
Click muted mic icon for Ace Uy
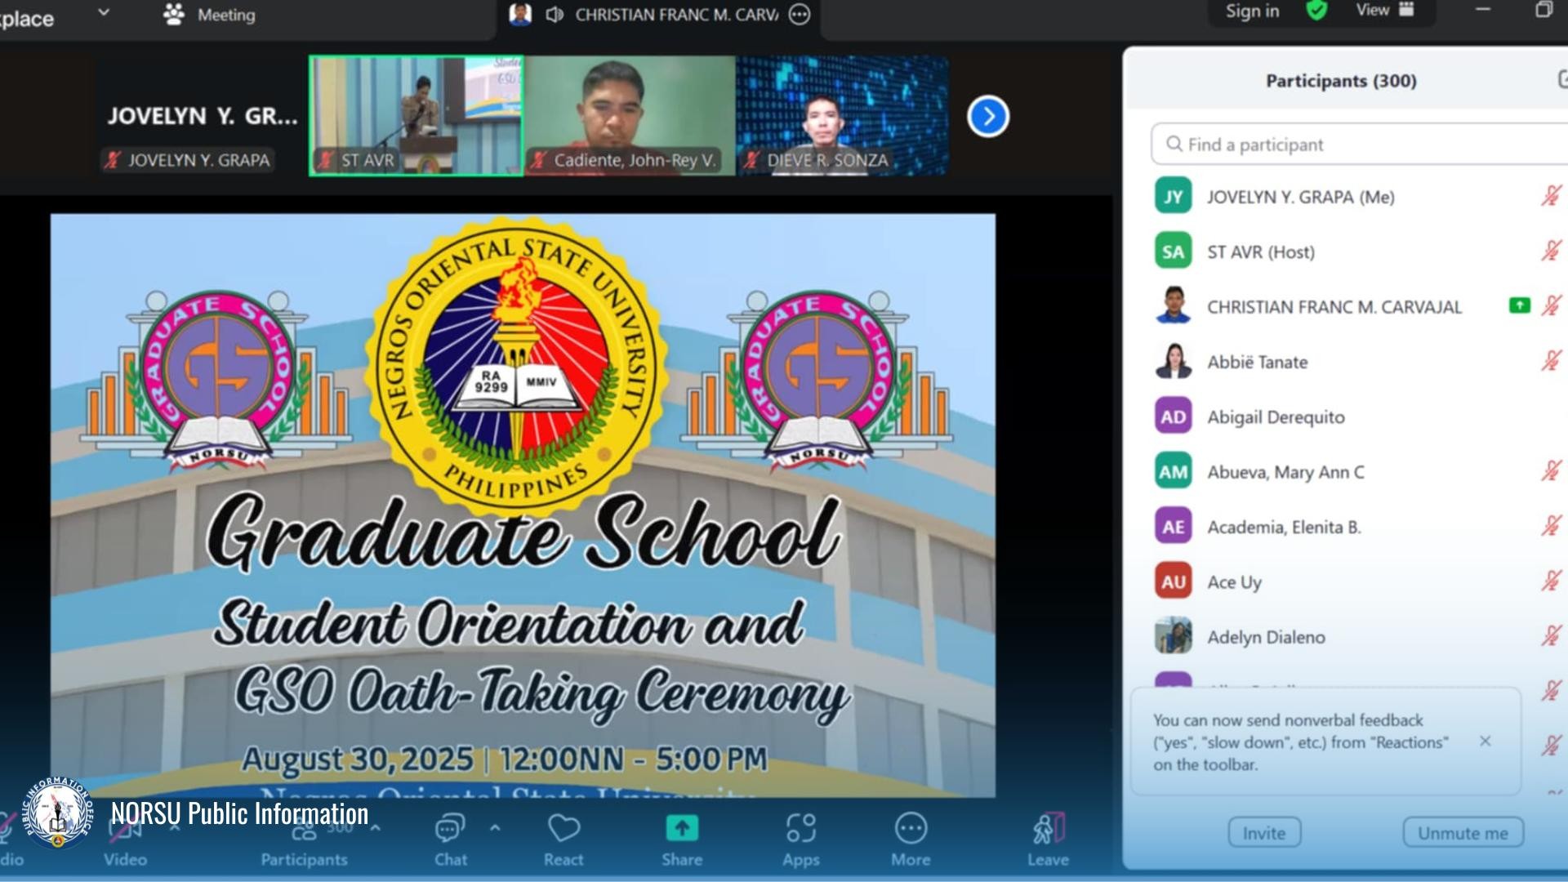coord(1551,581)
